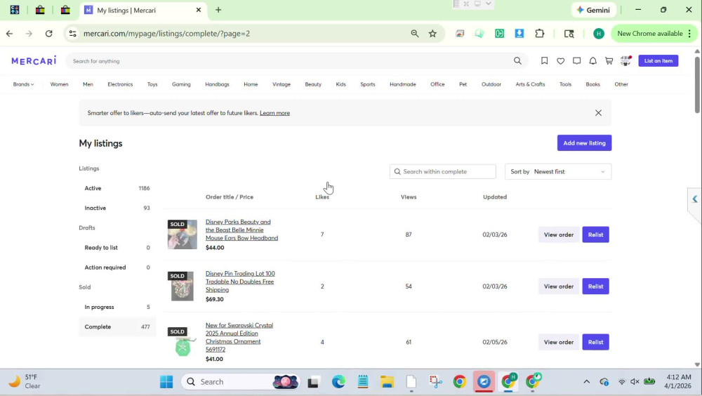Click New Chrome available update button
Screen dimensions: 702x396
[x=654, y=34]
